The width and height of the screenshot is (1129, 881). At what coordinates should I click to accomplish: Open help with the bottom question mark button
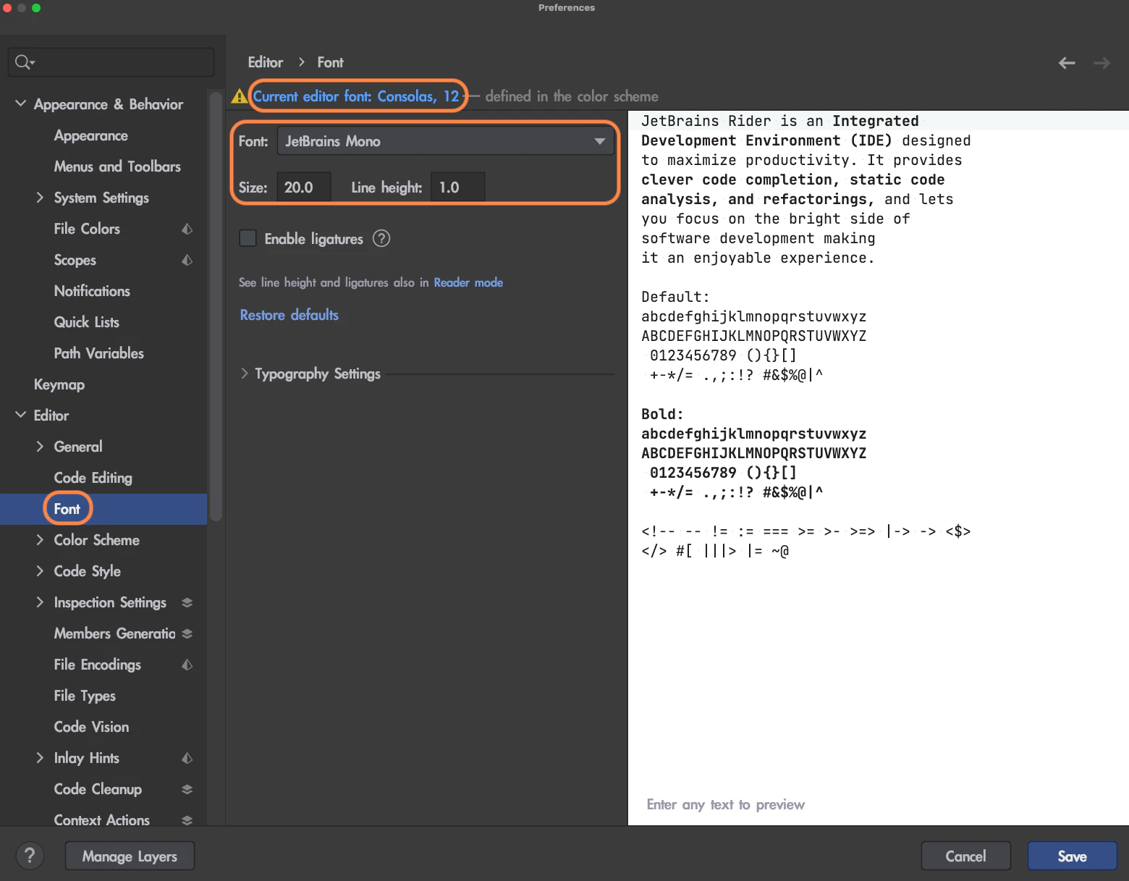30,856
